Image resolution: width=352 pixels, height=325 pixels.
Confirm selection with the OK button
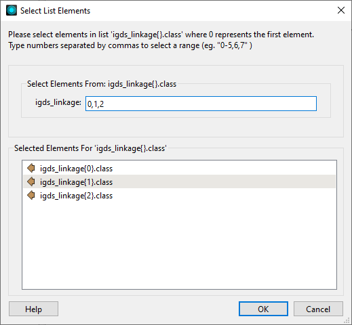click(263, 309)
